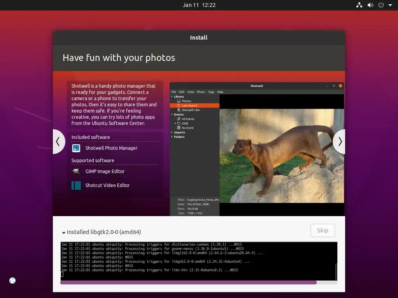The height and width of the screenshot is (298, 398).
Task: Click the GIMP Image Editor icon
Action: [76, 171]
